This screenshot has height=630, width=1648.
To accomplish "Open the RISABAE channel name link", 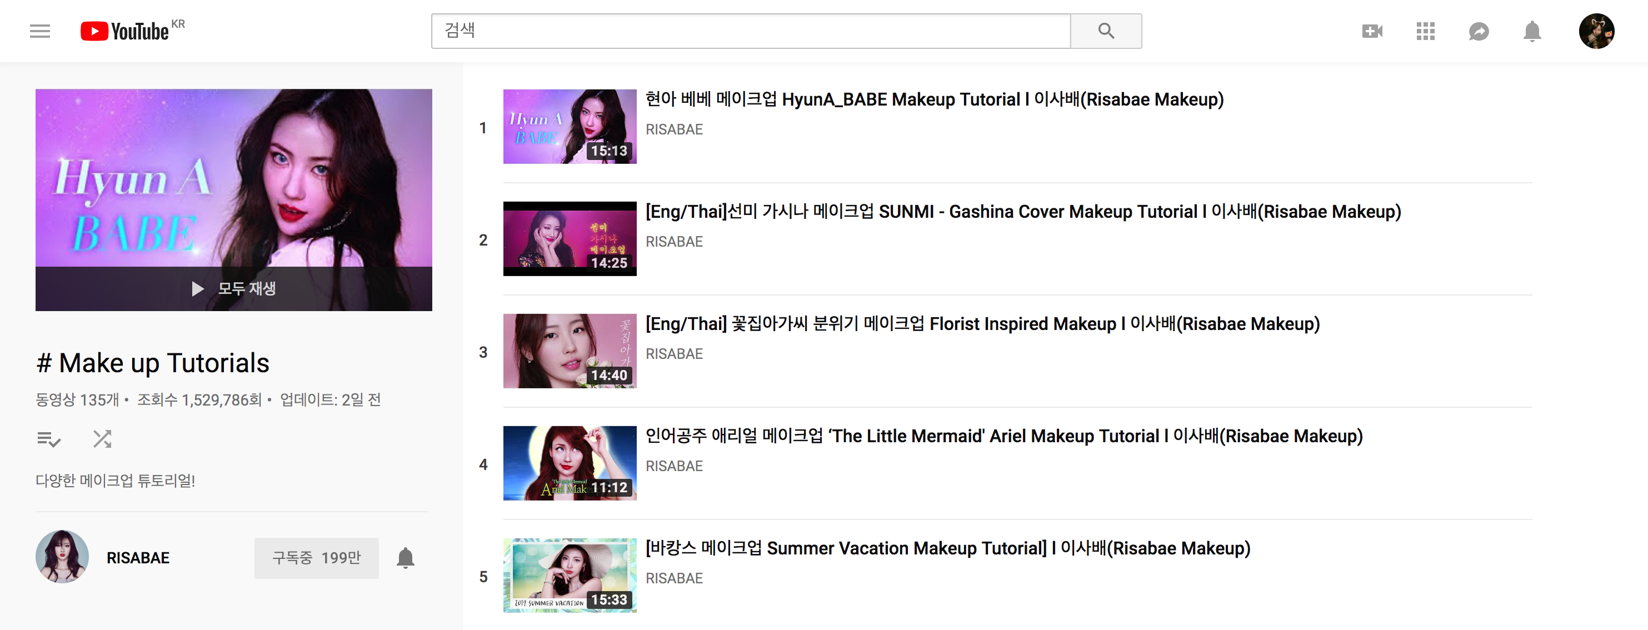I will (x=138, y=558).
